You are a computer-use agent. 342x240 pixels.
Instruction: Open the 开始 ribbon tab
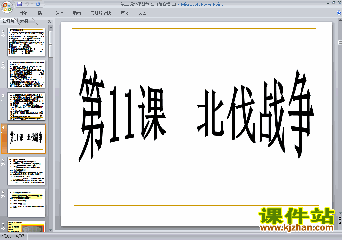coord(24,13)
